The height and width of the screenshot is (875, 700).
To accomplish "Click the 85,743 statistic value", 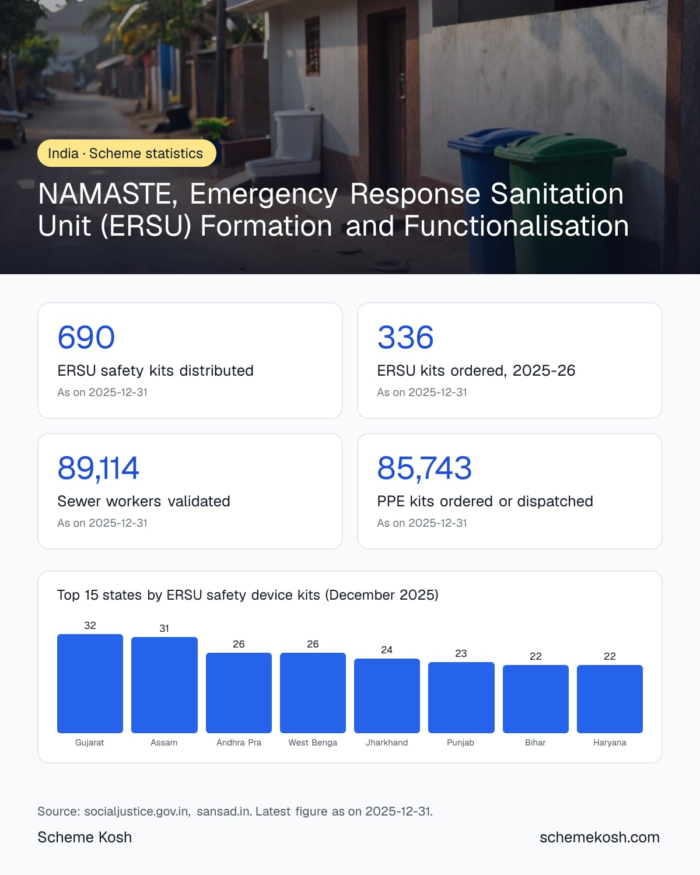I will [424, 468].
